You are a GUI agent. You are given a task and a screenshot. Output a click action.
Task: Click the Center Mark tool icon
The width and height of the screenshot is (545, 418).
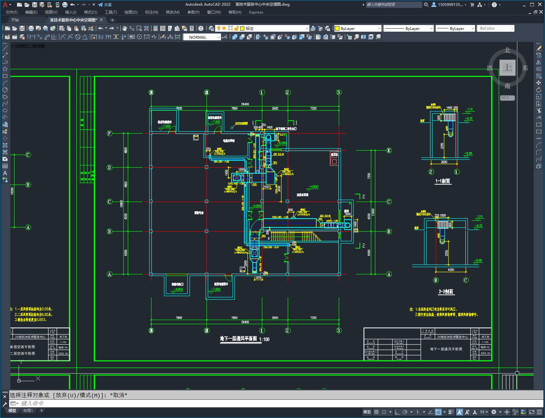point(139,37)
